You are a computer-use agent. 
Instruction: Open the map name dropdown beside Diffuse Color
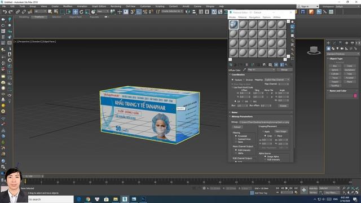(261, 70)
